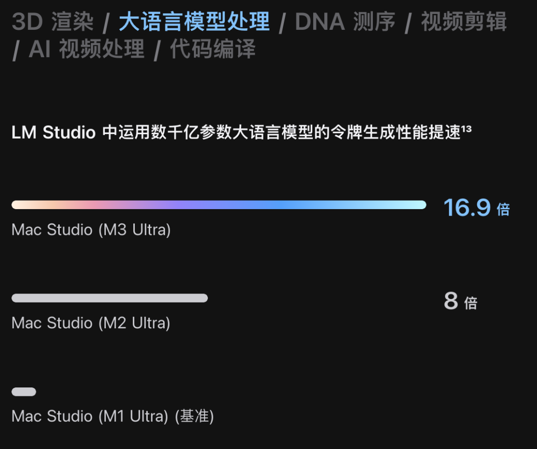Click the short M1 Ultra baseline bar

[x=24, y=391]
